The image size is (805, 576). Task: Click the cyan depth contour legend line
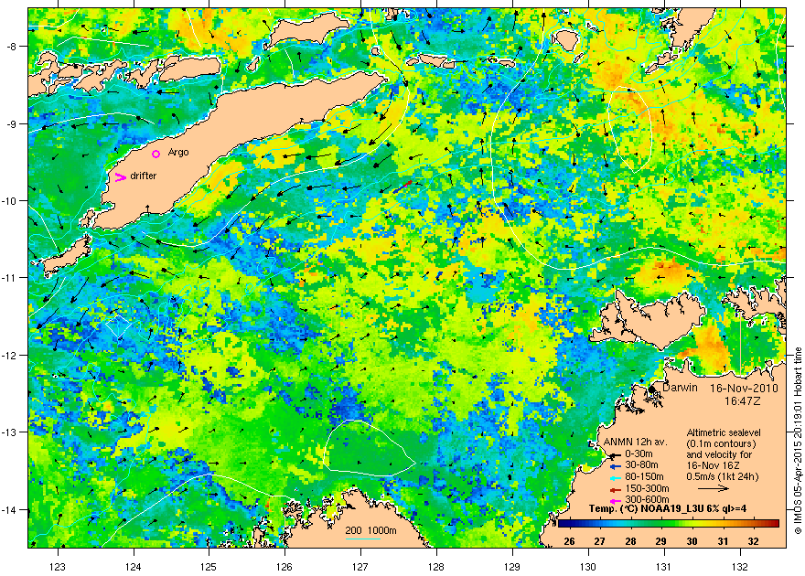pos(363,539)
